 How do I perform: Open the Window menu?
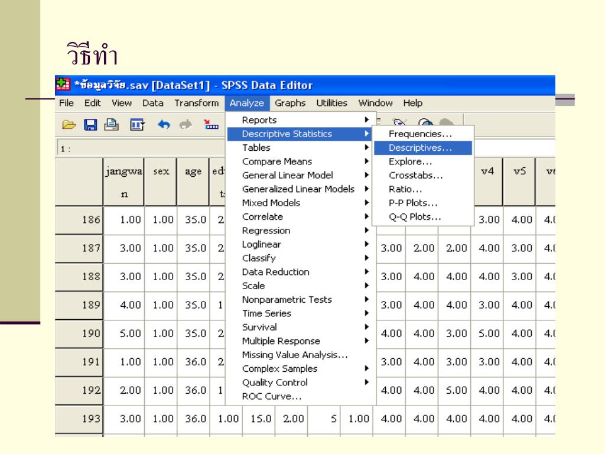[375, 103]
